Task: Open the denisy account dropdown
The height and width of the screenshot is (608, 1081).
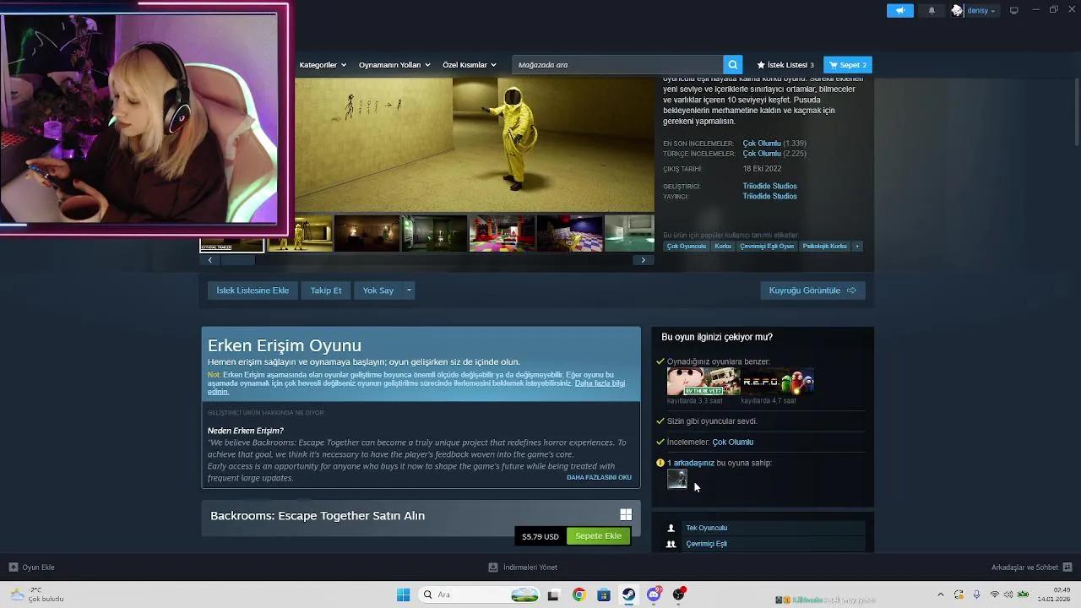Action: pos(981,10)
